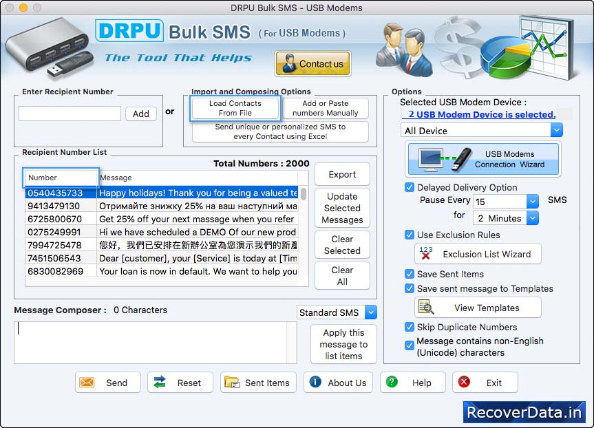Uncheck Skip Duplicate Numbers
The image size is (594, 428).
click(410, 327)
